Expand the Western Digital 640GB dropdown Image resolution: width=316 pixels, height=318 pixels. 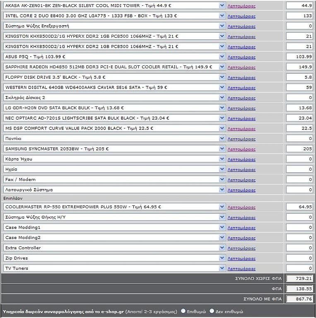[x=114, y=87]
